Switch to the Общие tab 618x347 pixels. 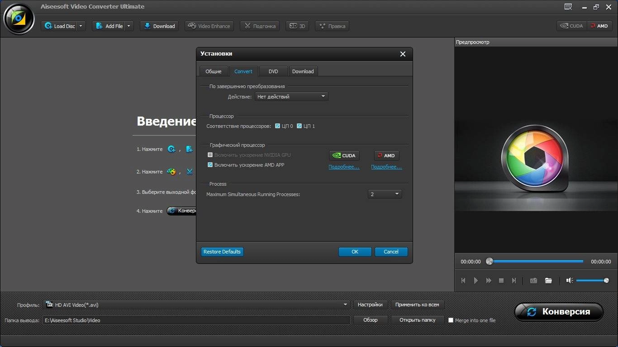click(214, 71)
